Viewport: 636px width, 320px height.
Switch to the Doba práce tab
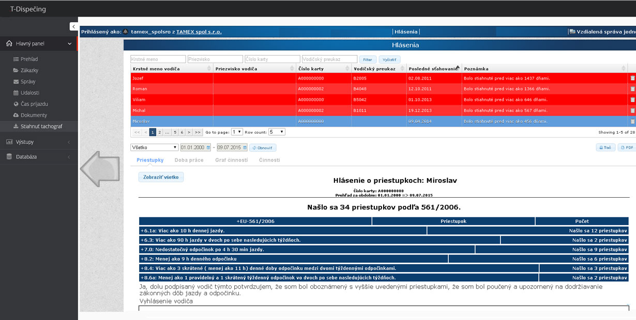click(189, 160)
